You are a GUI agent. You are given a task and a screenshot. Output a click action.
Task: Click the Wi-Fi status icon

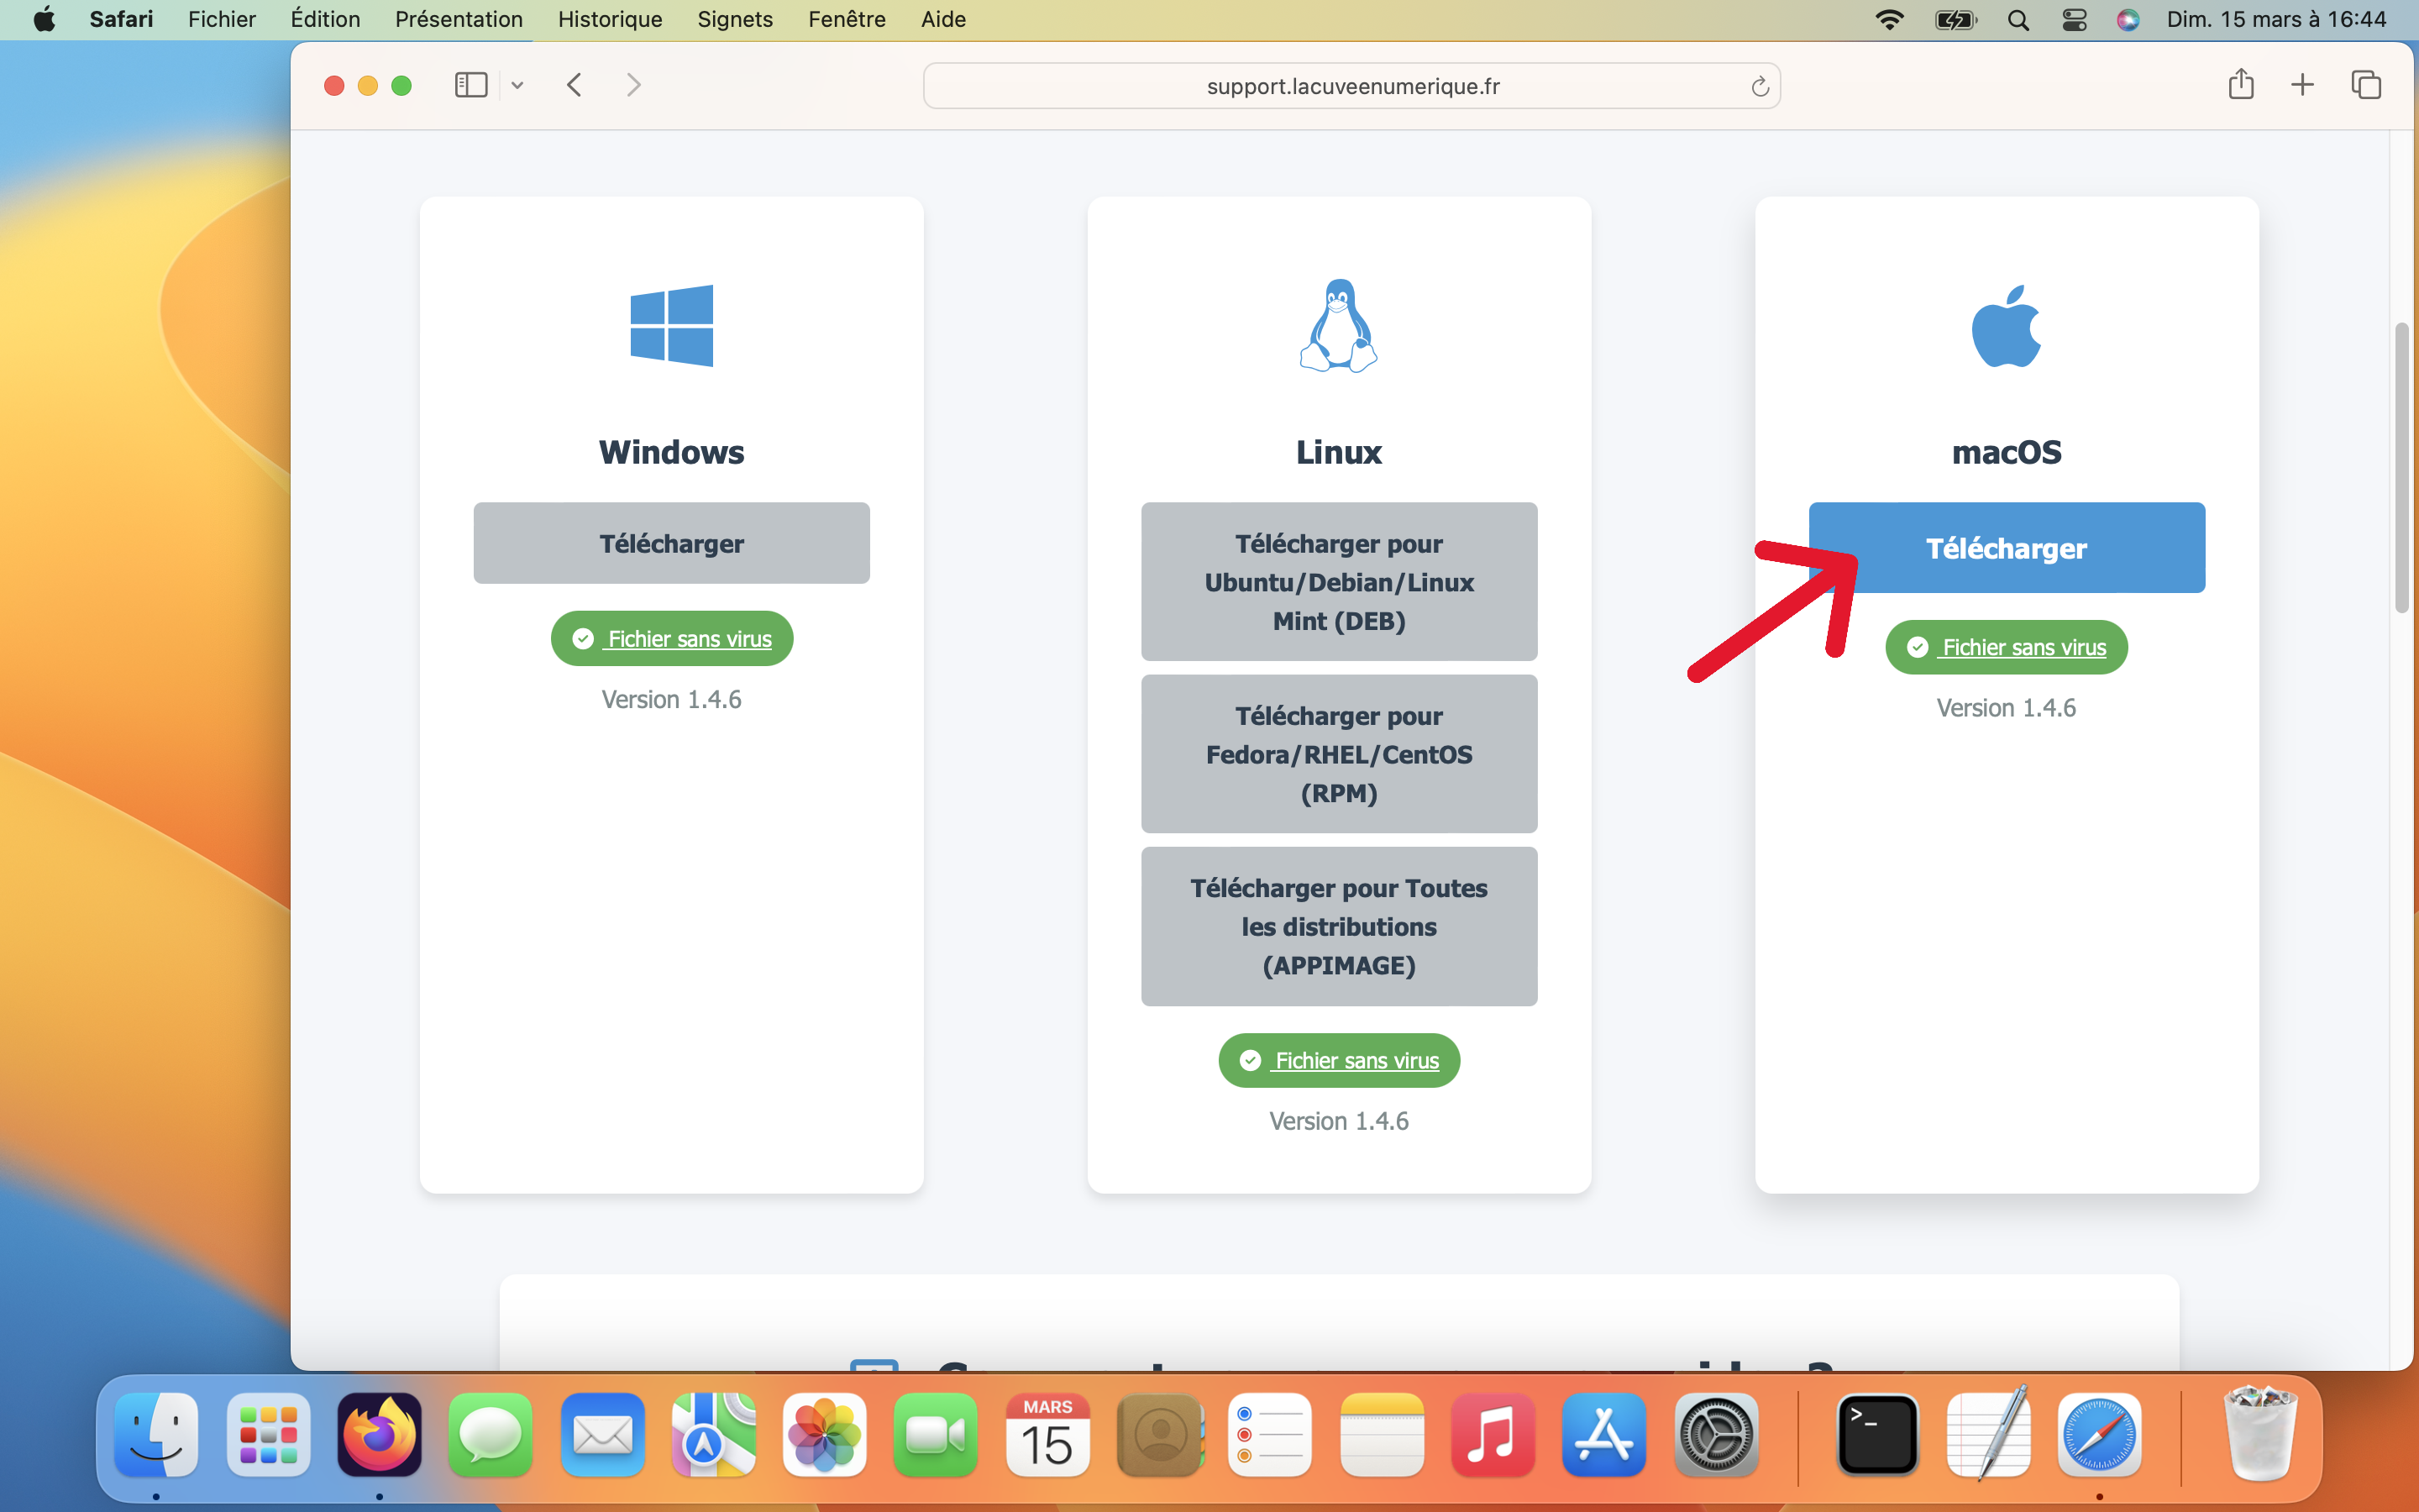tap(1889, 19)
